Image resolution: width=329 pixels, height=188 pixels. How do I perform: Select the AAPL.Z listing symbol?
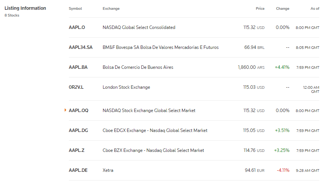click(77, 150)
